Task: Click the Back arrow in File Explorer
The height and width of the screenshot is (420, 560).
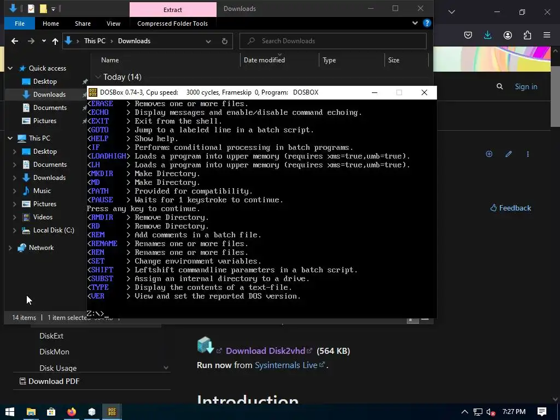Action: click(15, 41)
